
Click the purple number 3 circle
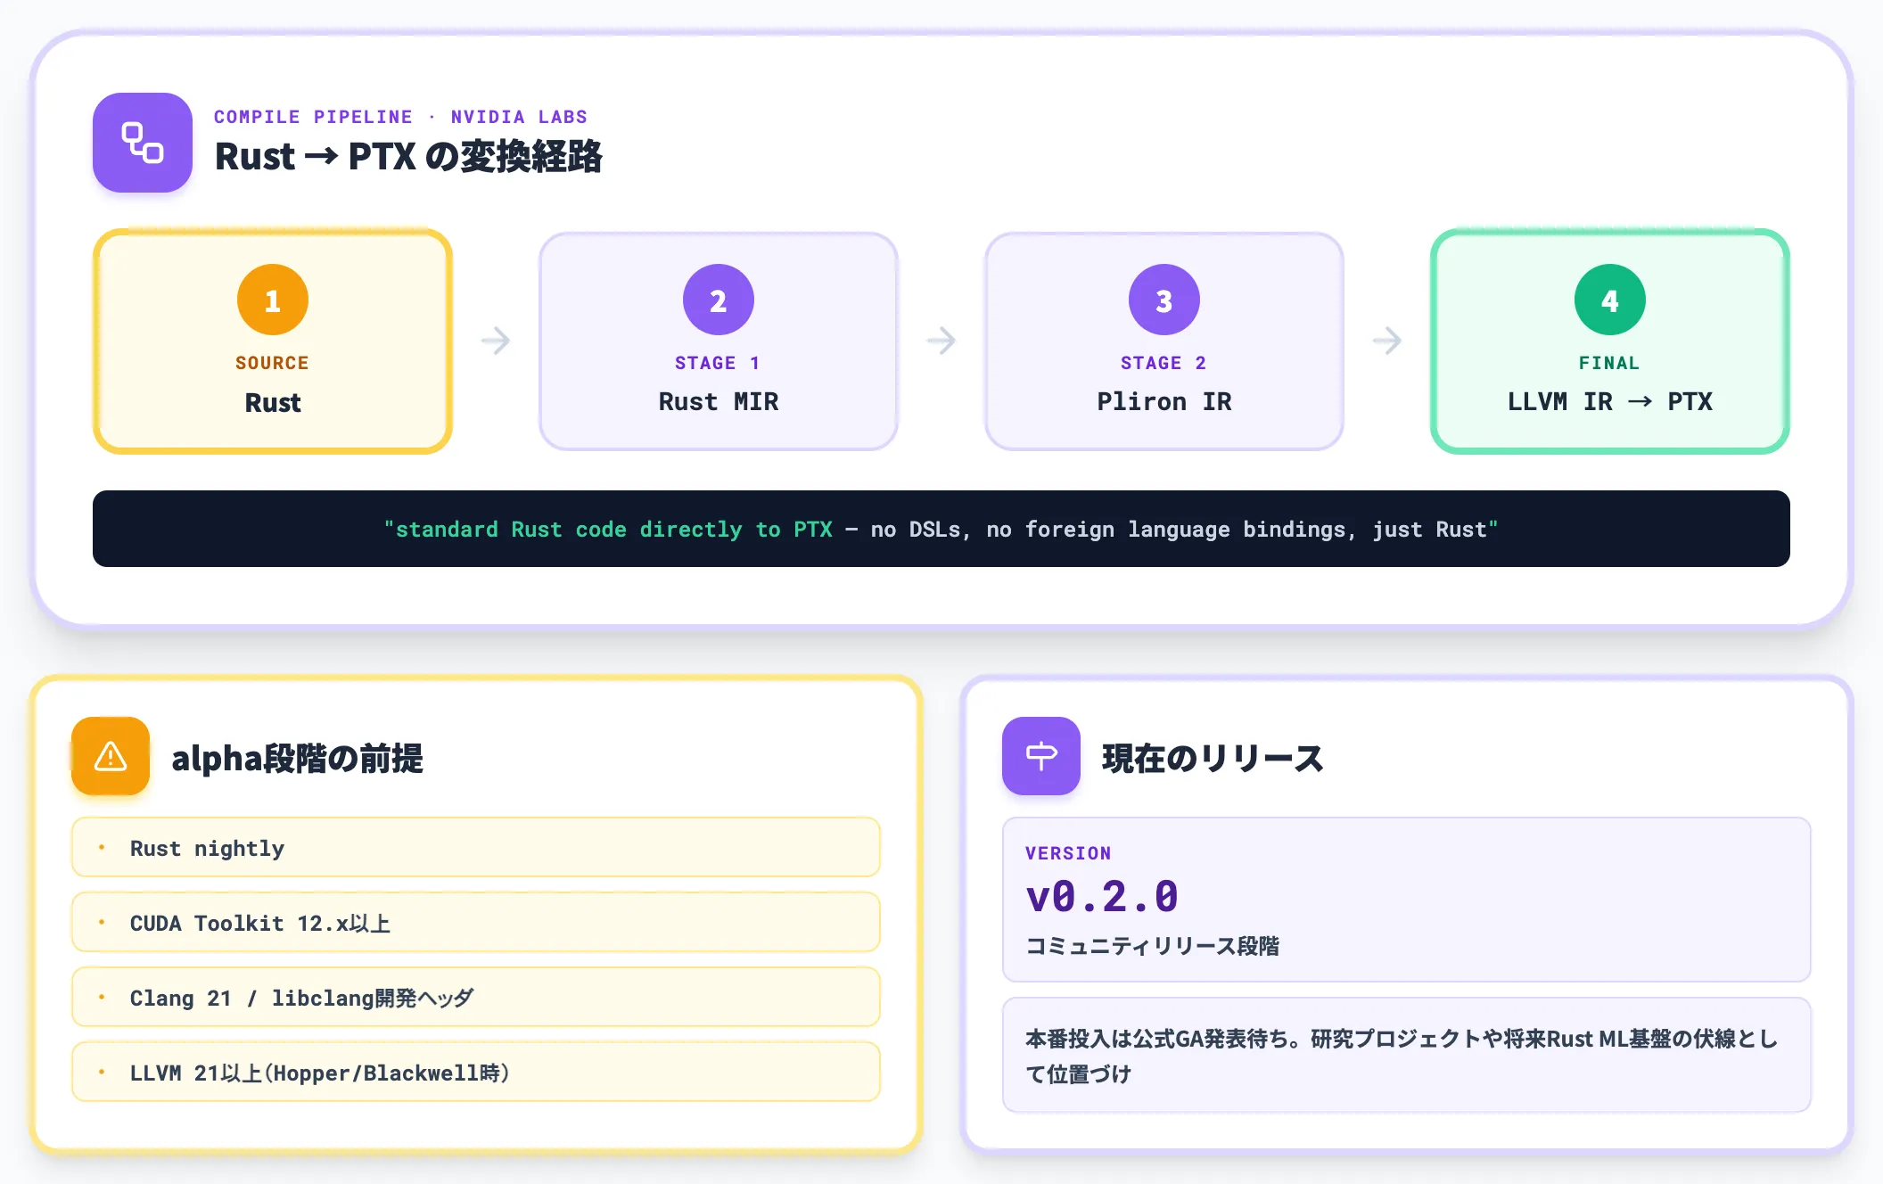tap(1164, 300)
